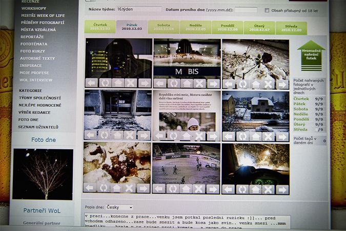346x231 pixels.
Task: Open the Místa vzdálená link
Action: 38,30
